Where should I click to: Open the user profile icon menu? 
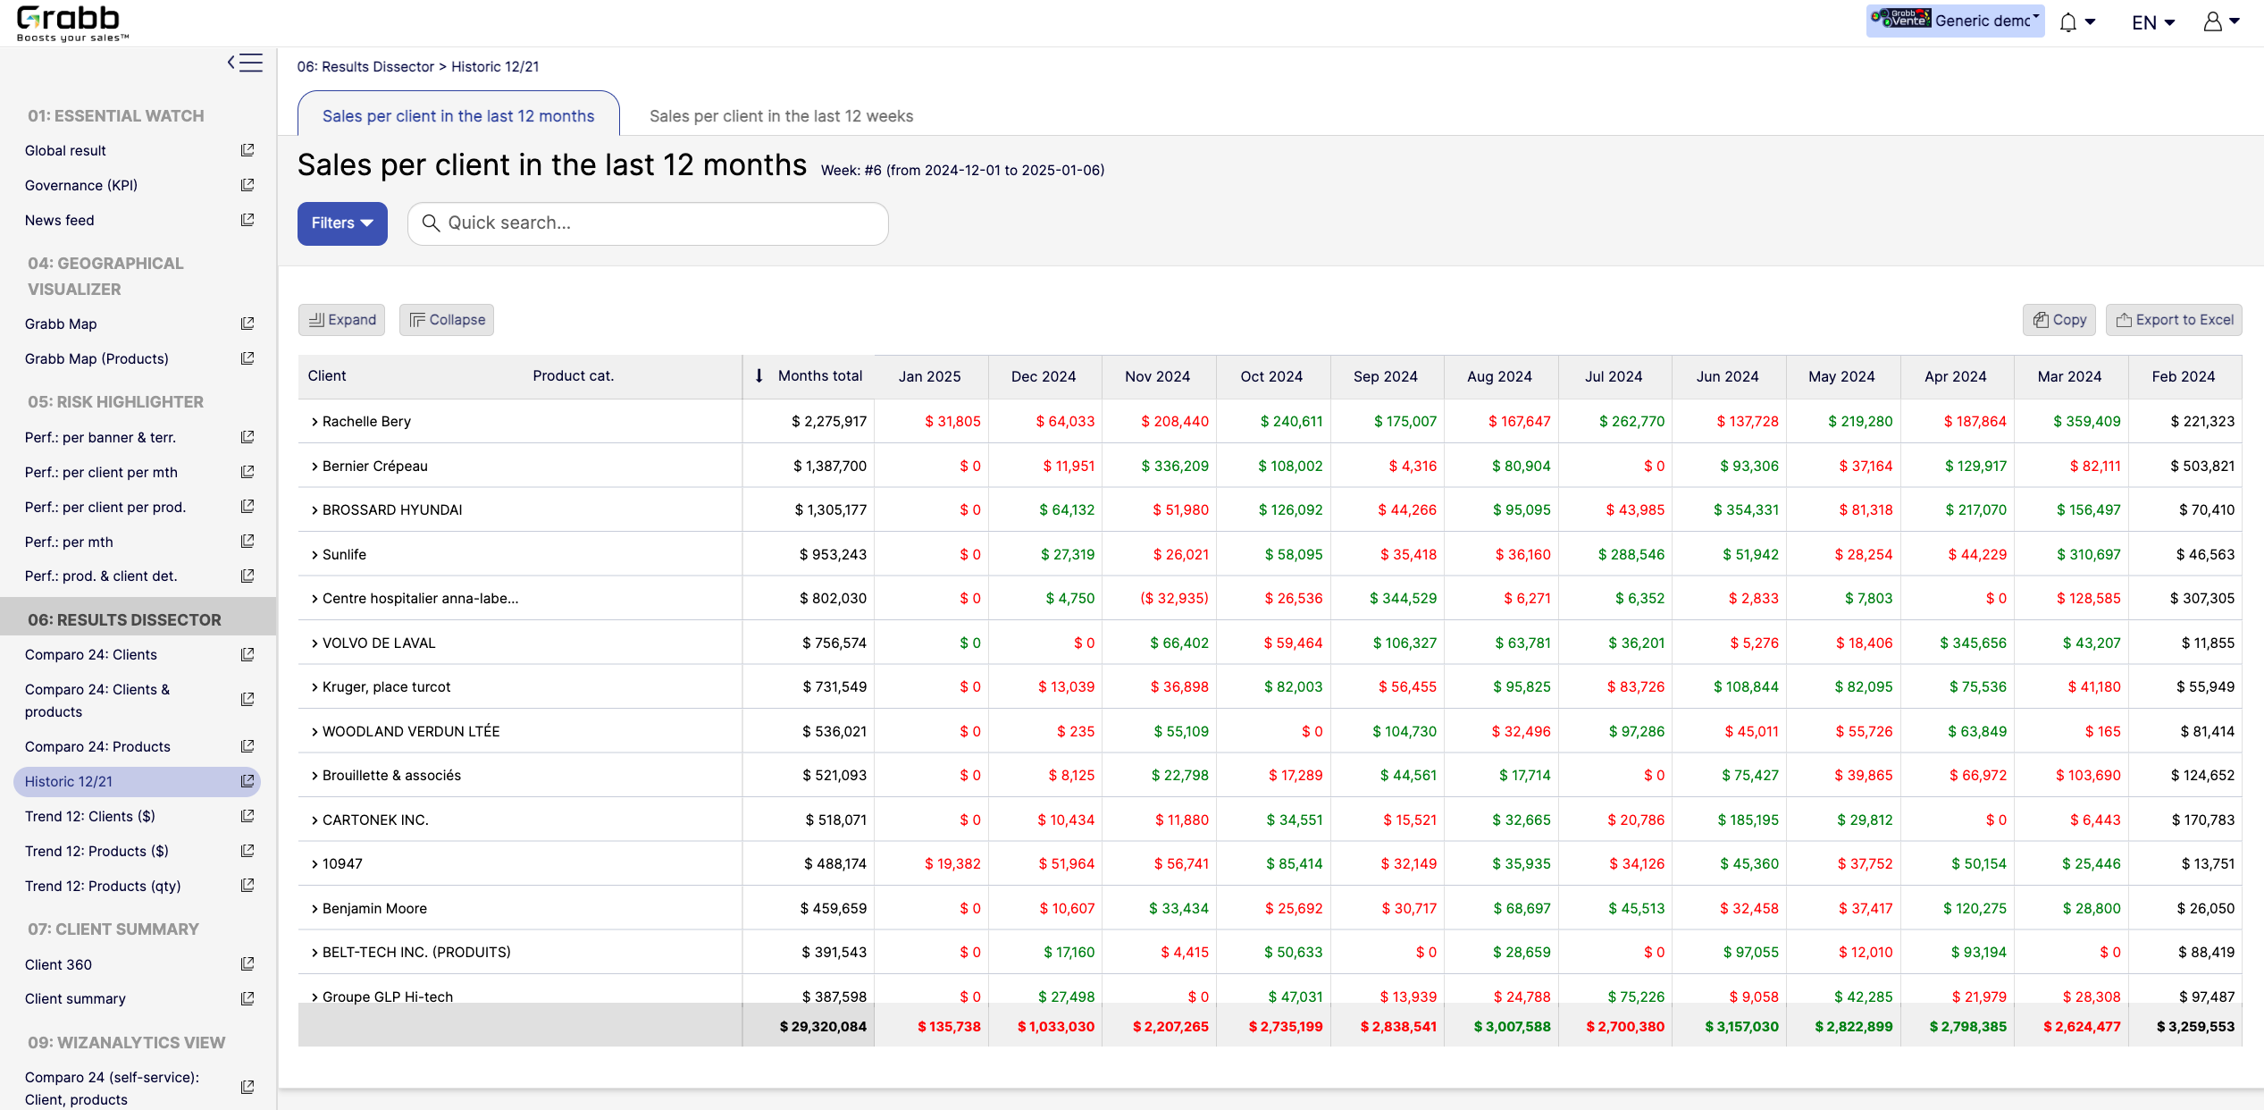click(2212, 21)
